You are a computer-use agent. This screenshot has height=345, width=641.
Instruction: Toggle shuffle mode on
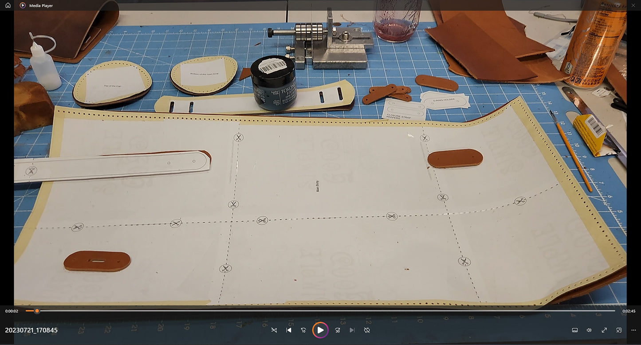[x=274, y=330]
